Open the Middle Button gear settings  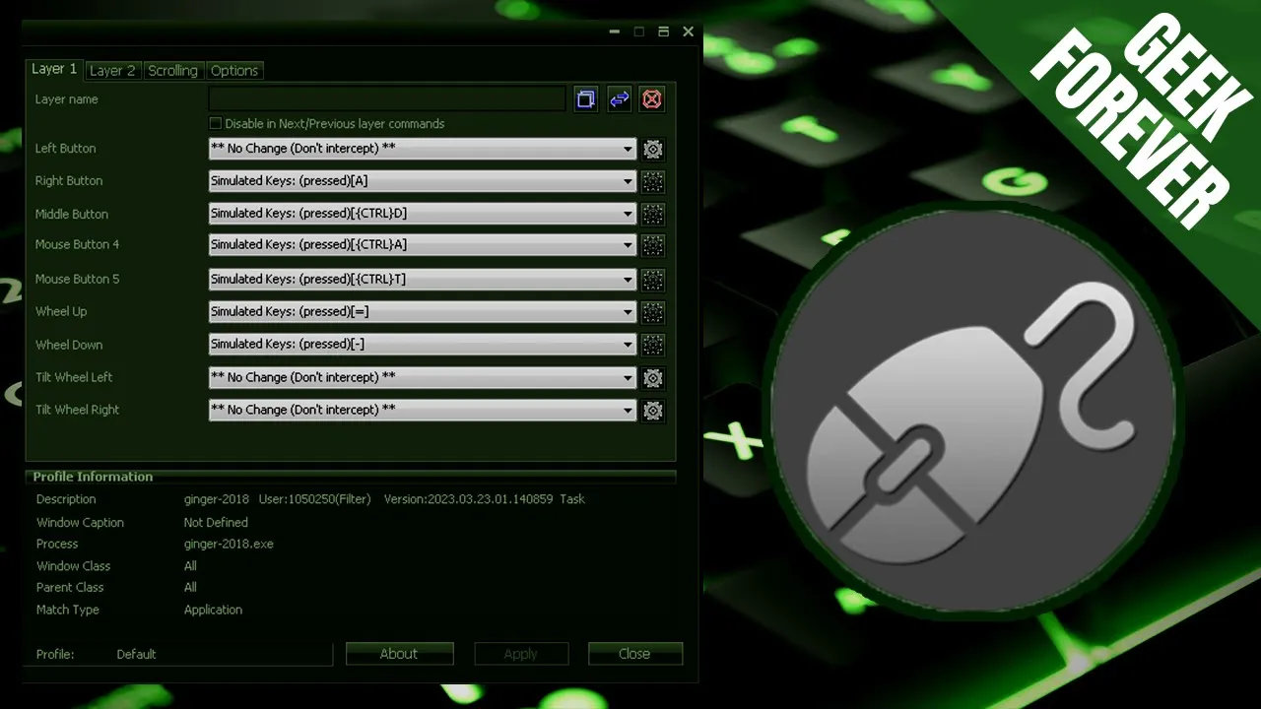pos(653,215)
